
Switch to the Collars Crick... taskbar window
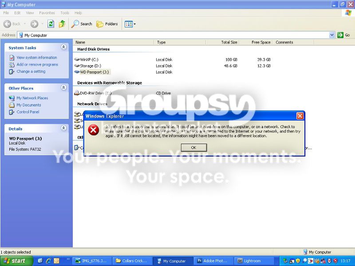pyautogui.click(x=132, y=261)
